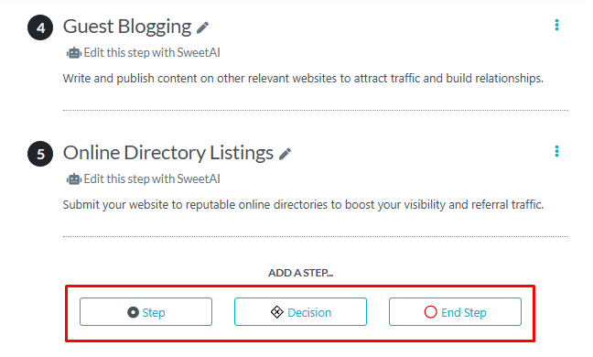Open 'Edit this step with SweetAI' for Guest Blogging

click(x=152, y=52)
